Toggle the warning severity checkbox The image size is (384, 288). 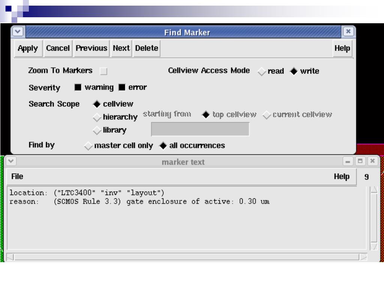click(x=78, y=87)
